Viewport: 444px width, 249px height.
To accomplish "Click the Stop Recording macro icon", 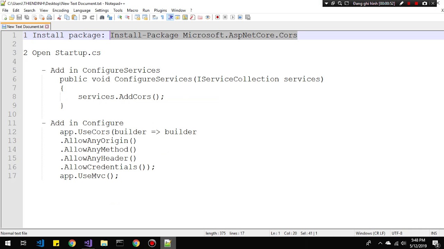I will (x=225, y=17).
